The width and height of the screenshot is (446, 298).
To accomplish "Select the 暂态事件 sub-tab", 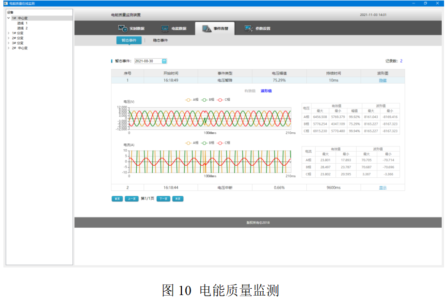I will pyautogui.click(x=129, y=40).
